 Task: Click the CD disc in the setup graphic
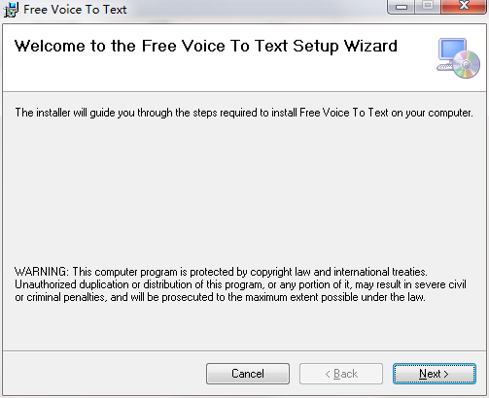466,64
